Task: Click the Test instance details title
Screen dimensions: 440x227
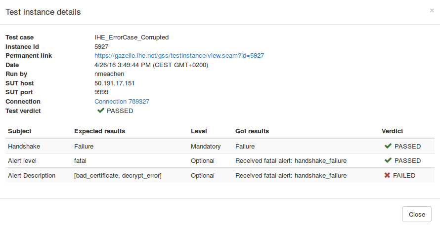Action: (43, 12)
